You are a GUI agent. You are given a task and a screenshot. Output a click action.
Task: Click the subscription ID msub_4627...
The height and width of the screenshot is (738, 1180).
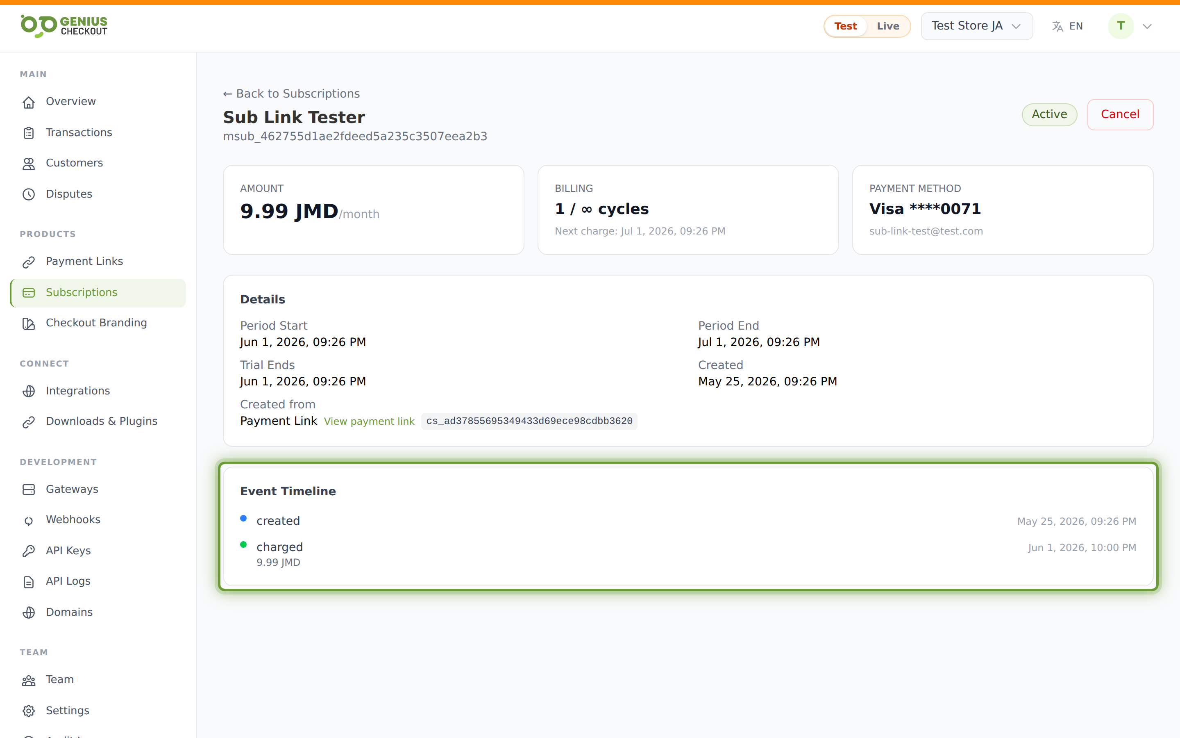(x=355, y=137)
